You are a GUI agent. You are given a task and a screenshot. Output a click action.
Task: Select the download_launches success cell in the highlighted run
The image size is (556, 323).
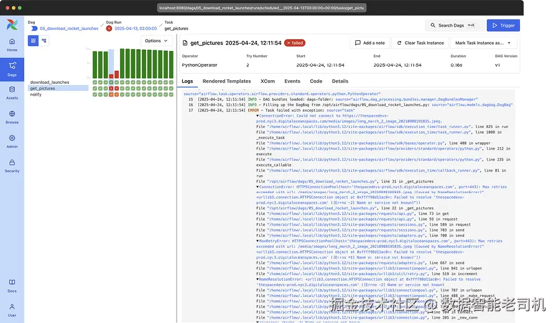point(111,82)
